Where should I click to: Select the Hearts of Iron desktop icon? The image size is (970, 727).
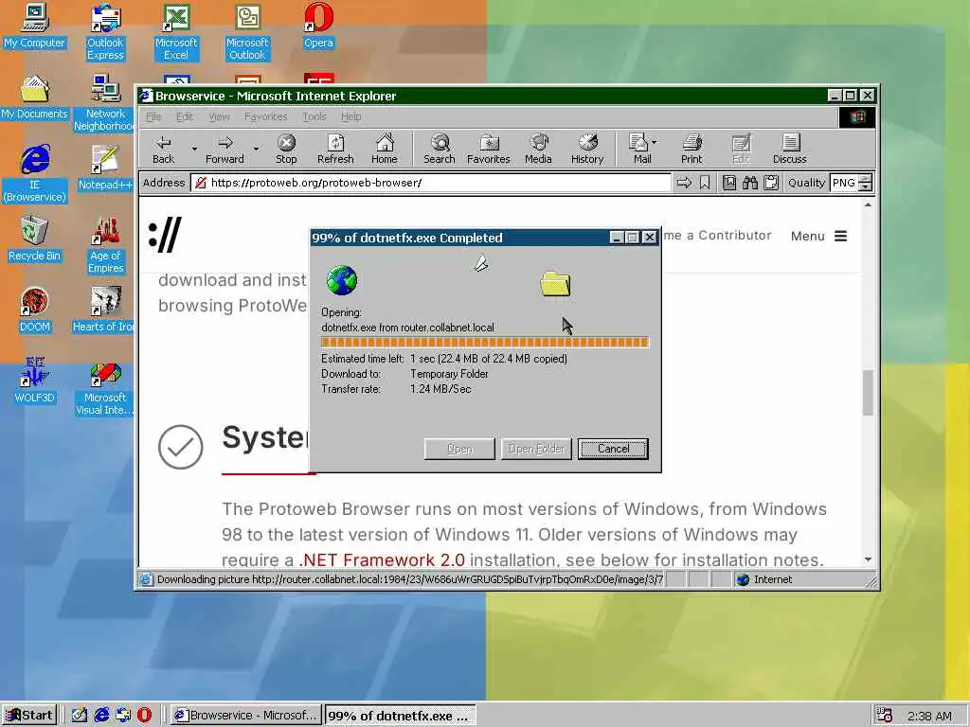103,310
